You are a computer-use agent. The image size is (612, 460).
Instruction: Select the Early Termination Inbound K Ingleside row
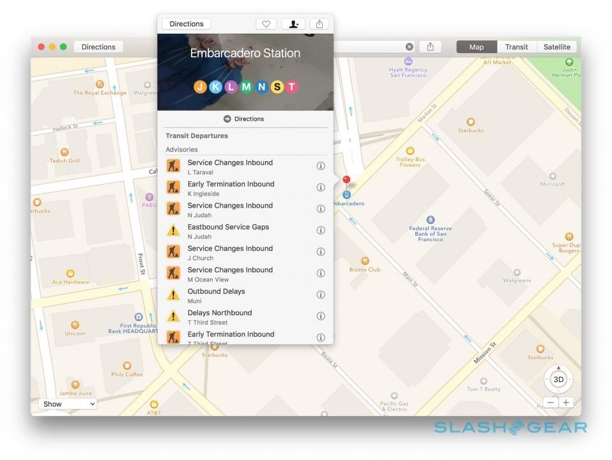(x=245, y=188)
